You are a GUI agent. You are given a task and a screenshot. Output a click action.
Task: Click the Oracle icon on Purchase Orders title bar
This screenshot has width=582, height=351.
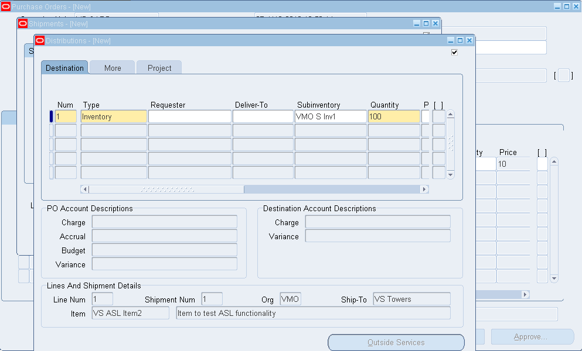(x=7, y=6)
